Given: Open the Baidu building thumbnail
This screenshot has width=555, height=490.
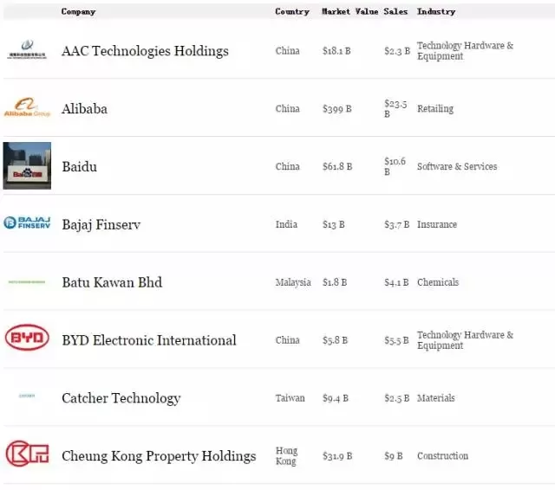Looking at the screenshot, I should pos(27,165).
